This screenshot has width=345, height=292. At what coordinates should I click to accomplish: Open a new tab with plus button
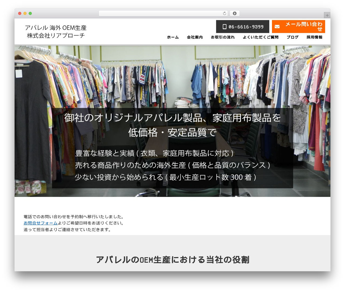coord(327,15)
